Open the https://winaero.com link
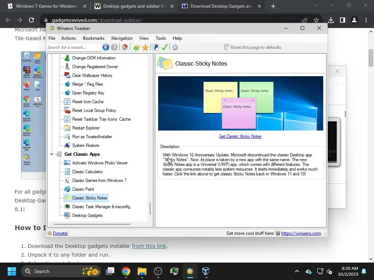The height and width of the screenshot is (280, 374). (301, 233)
